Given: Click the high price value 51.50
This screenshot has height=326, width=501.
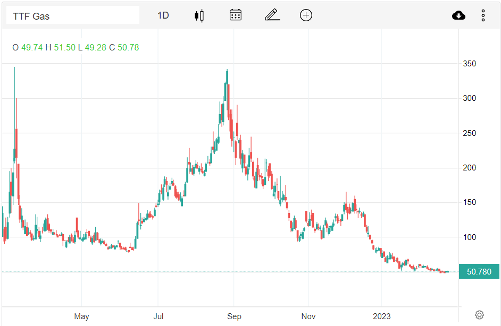Looking at the screenshot, I should click(64, 48).
